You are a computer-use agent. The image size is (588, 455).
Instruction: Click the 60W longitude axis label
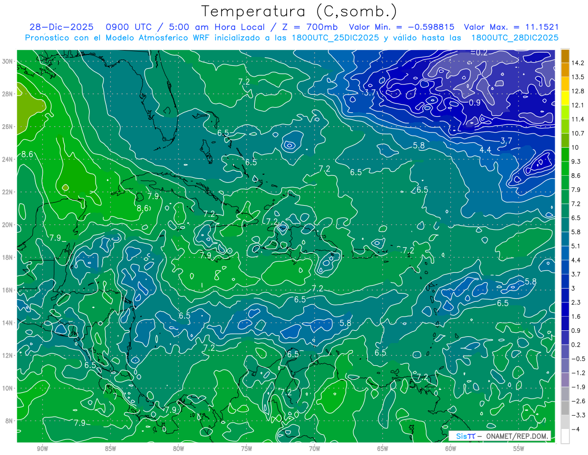(451, 449)
